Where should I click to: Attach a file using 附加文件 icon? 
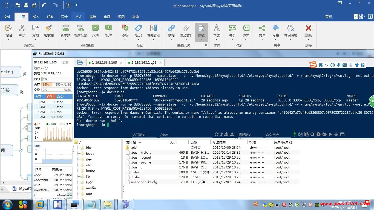click(186, 28)
